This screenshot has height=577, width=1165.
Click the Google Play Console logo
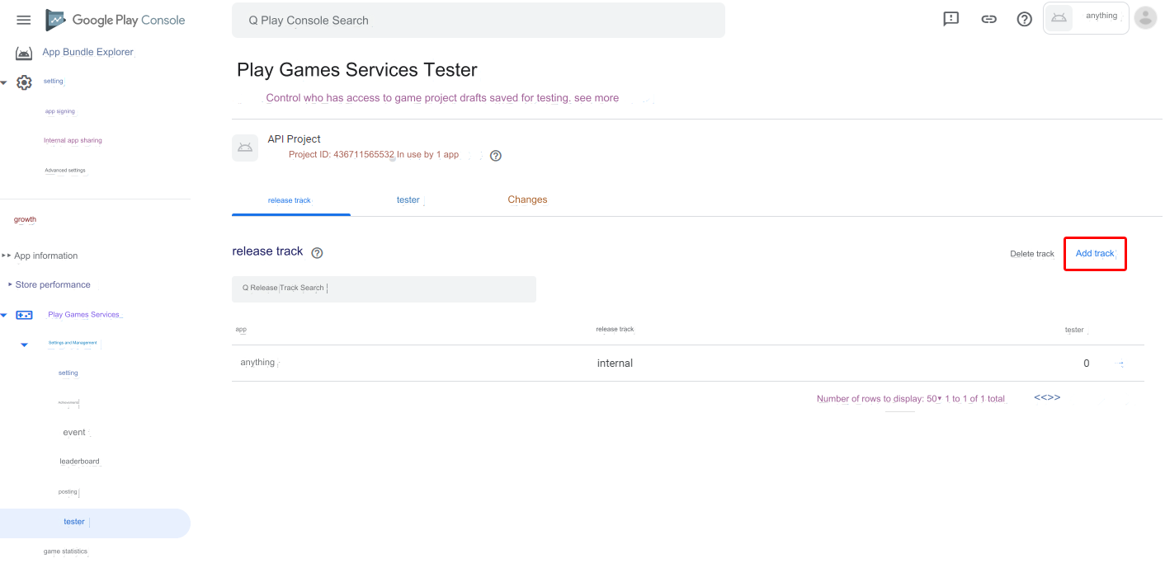(116, 20)
